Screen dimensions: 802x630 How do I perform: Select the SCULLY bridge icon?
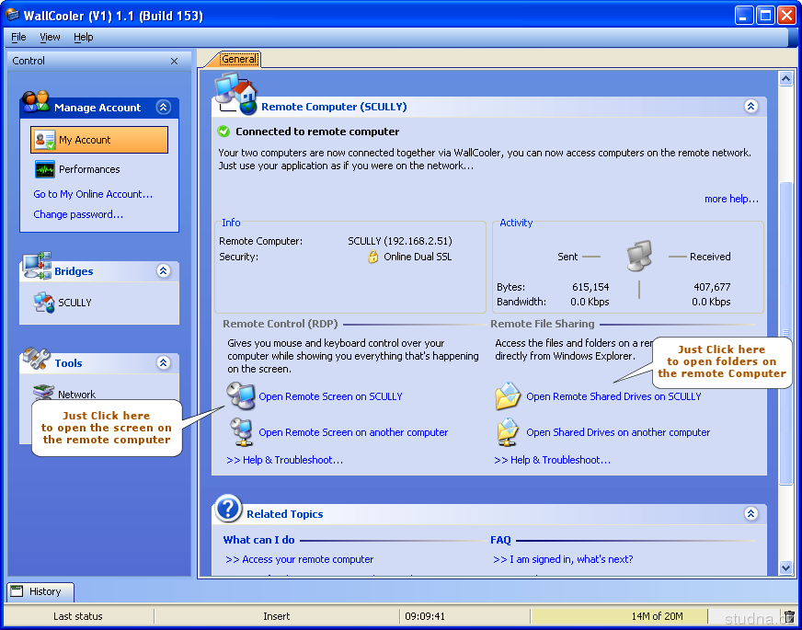tap(43, 303)
